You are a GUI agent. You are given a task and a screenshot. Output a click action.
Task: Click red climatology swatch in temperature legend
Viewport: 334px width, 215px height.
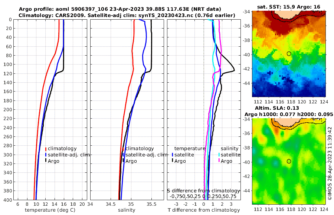point(46,149)
